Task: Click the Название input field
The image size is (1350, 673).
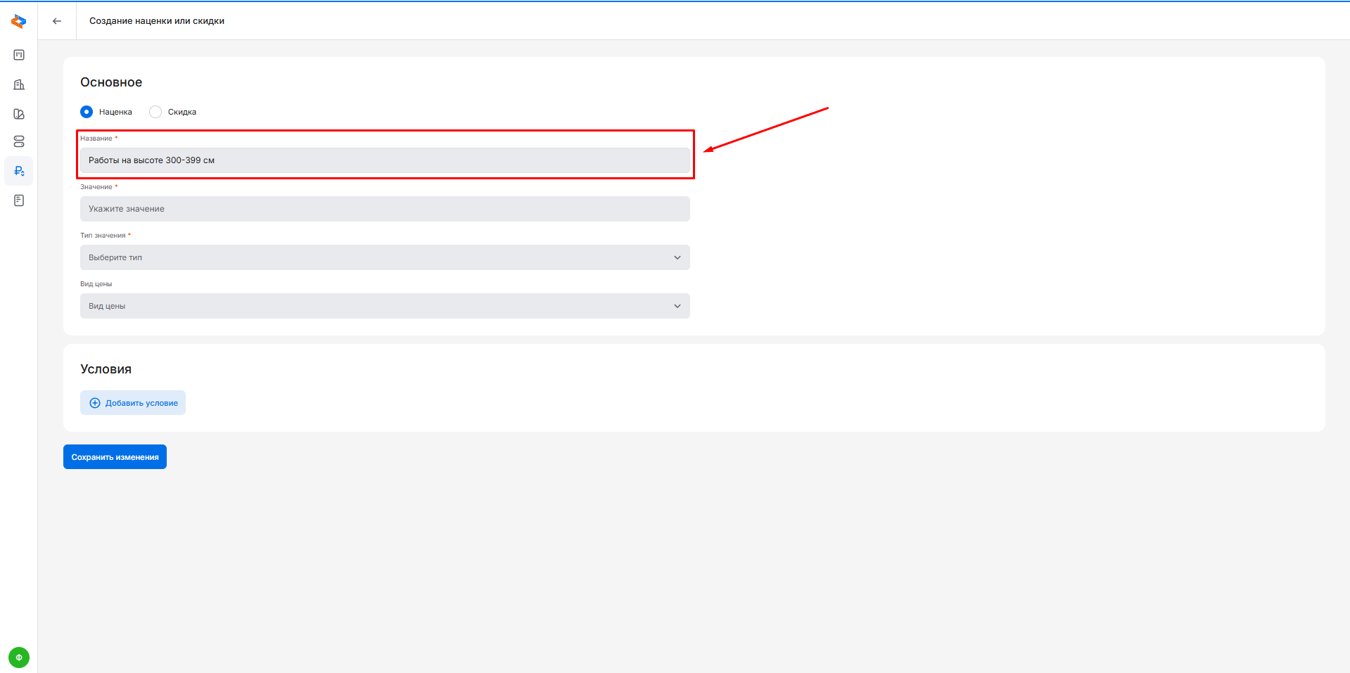Action: coord(384,160)
